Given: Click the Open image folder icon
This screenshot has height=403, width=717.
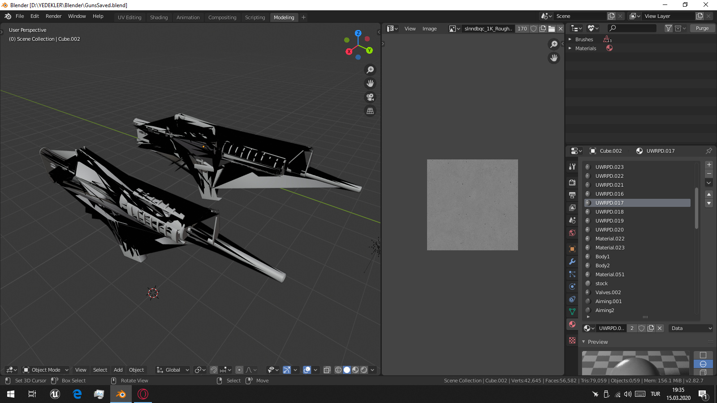Looking at the screenshot, I should (552, 29).
